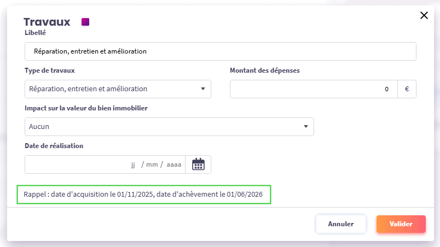Screen dimensions: 440x247
Task: Click the Montant des dépenses amount field
Action: pos(312,89)
